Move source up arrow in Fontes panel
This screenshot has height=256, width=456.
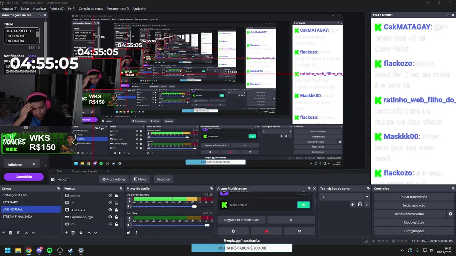pyautogui.click(x=89, y=233)
